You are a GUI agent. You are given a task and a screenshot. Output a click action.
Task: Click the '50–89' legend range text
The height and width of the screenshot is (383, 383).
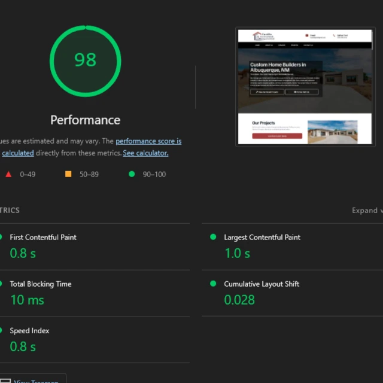pyautogui.click(x=89, y=174)
